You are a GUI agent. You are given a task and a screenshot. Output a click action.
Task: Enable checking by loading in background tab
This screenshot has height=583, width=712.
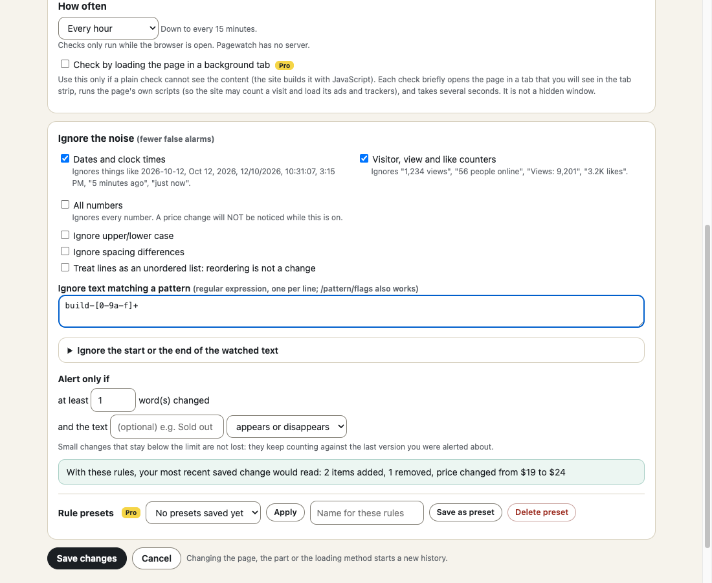(65, 64)
